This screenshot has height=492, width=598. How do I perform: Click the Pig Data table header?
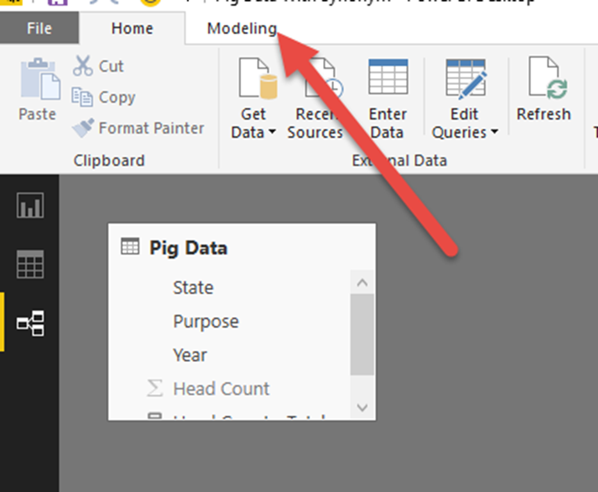188,248
